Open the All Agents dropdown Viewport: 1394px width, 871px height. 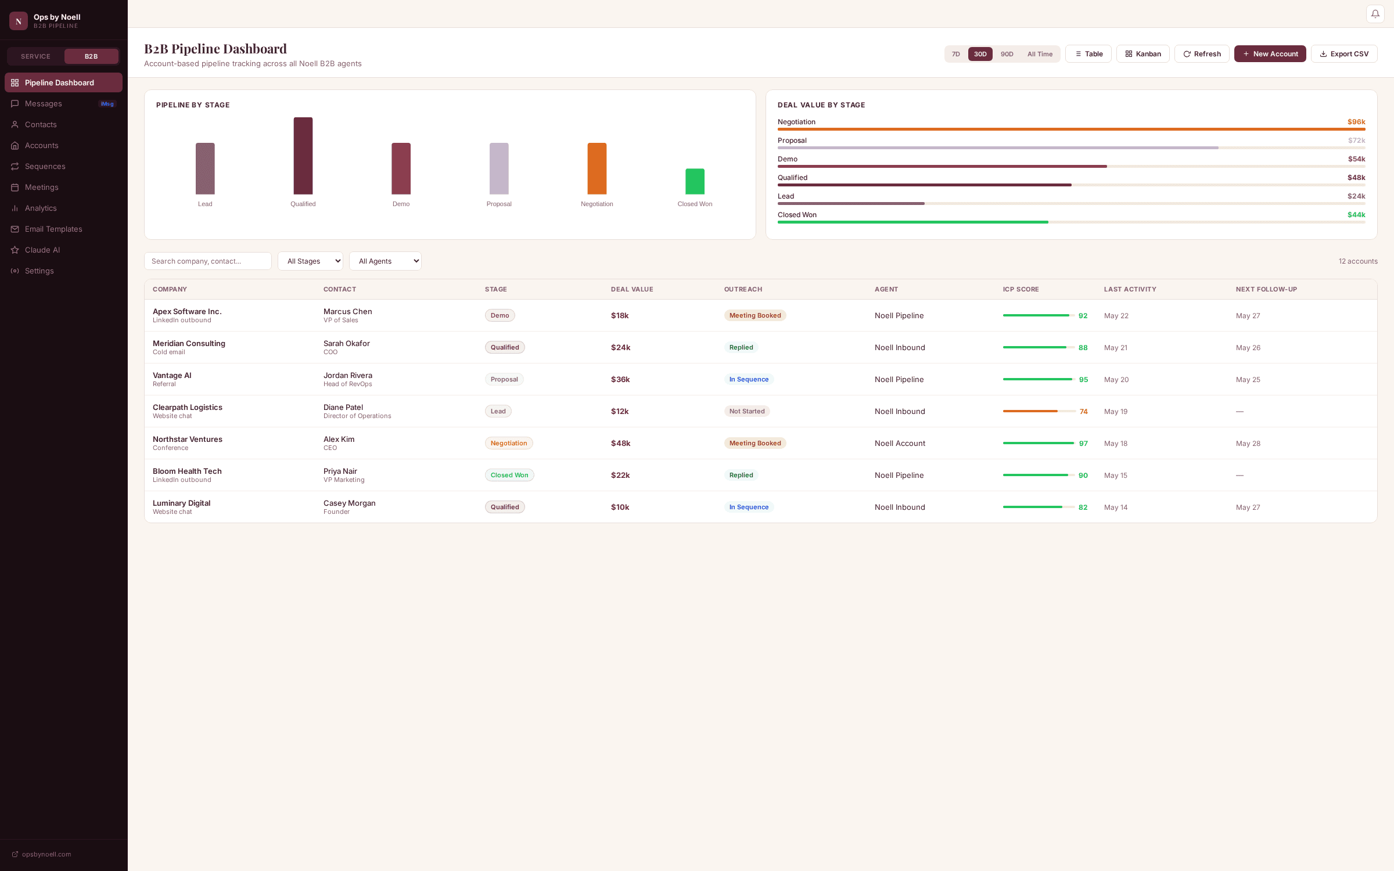click(x=385, y=261)
